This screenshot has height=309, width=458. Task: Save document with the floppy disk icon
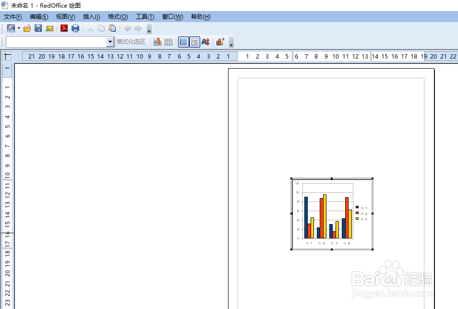point(38,28)
